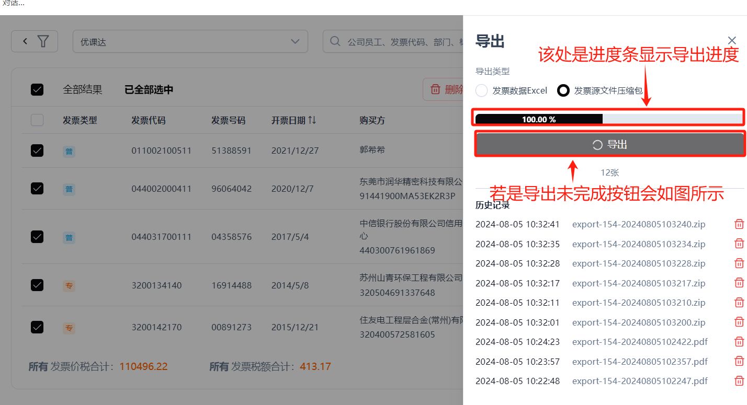Viewport: 747px width, 405px height.
Task: Click the 已全部选中 label
Action: 149,90
